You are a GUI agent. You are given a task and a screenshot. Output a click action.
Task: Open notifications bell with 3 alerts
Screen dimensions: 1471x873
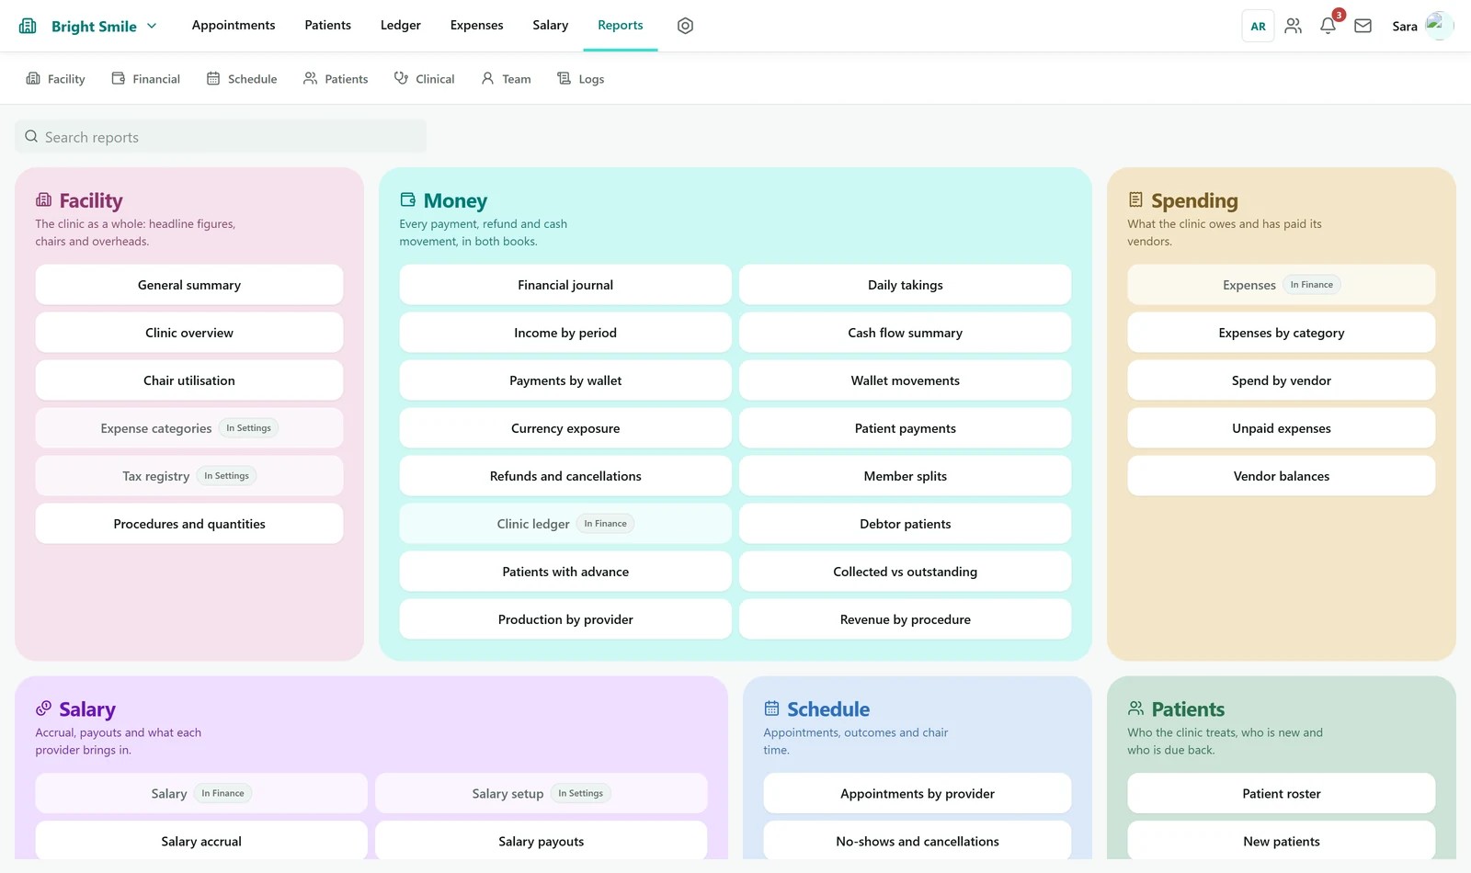[x=1328, y=26]
